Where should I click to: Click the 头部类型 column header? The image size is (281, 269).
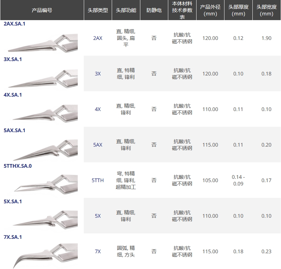(98, 10)
